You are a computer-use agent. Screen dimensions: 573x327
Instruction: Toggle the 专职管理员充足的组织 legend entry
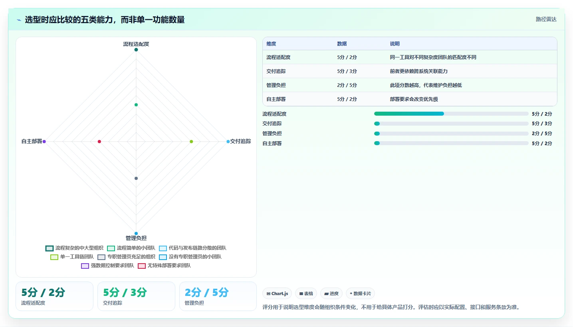pyautogui.click(x=126, y=257)
